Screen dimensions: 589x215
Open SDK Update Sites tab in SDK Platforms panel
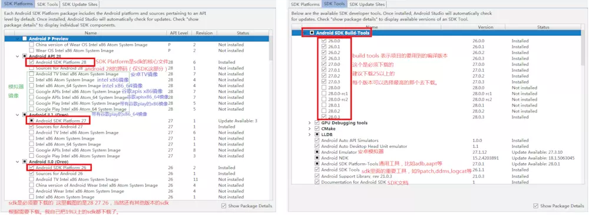pos(80,4)
